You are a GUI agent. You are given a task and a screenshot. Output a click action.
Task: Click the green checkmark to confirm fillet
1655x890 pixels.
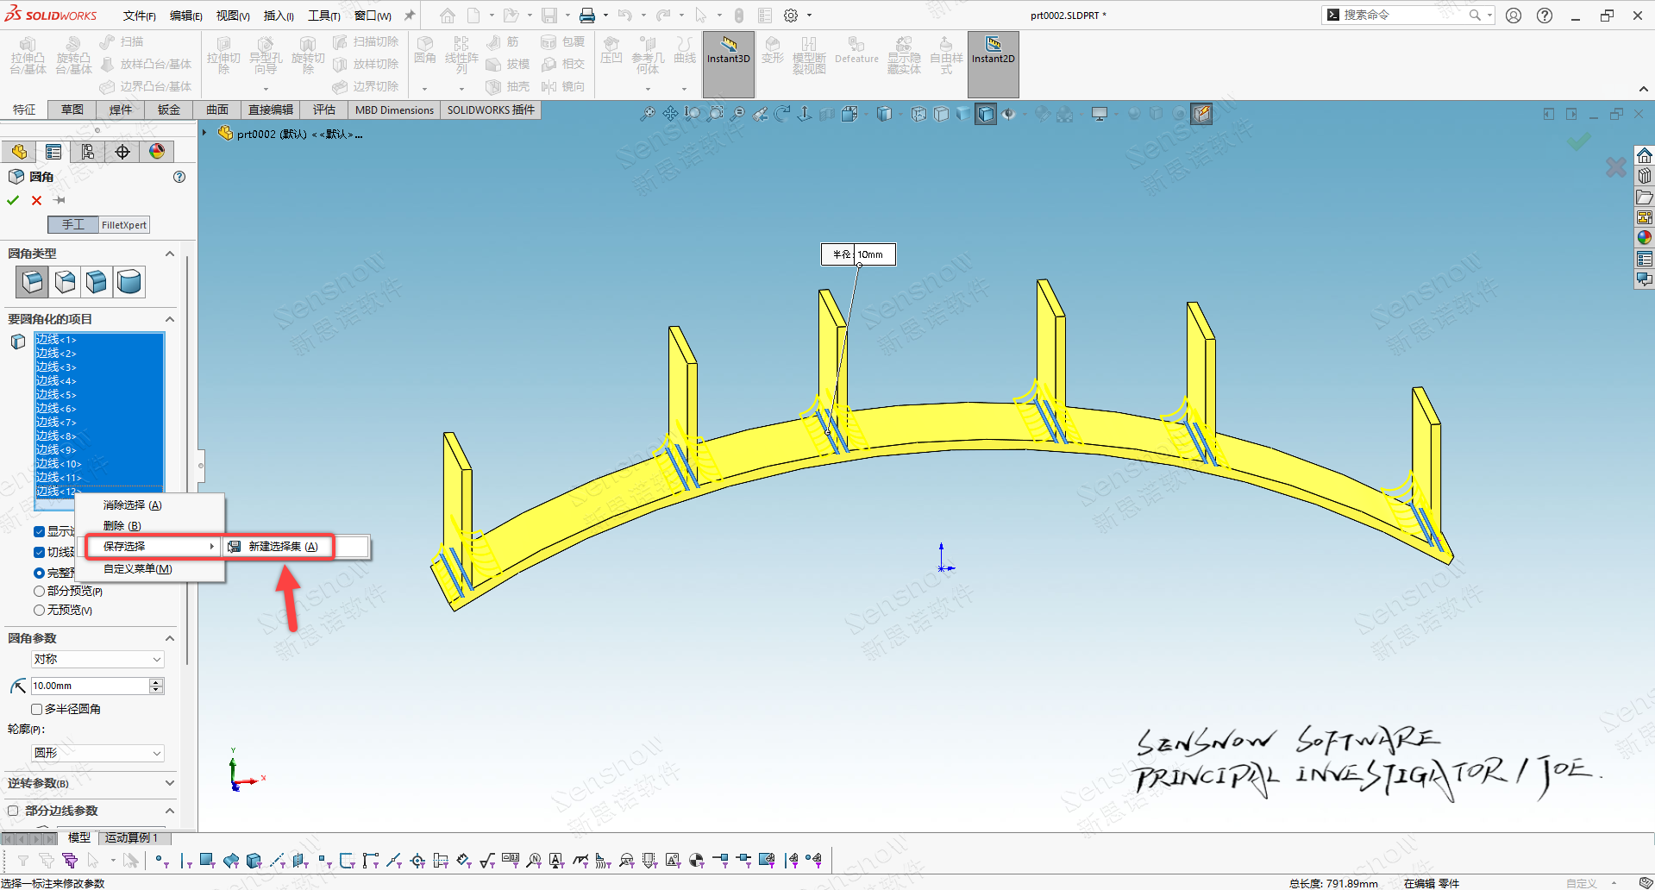click(x=13, y=200)
